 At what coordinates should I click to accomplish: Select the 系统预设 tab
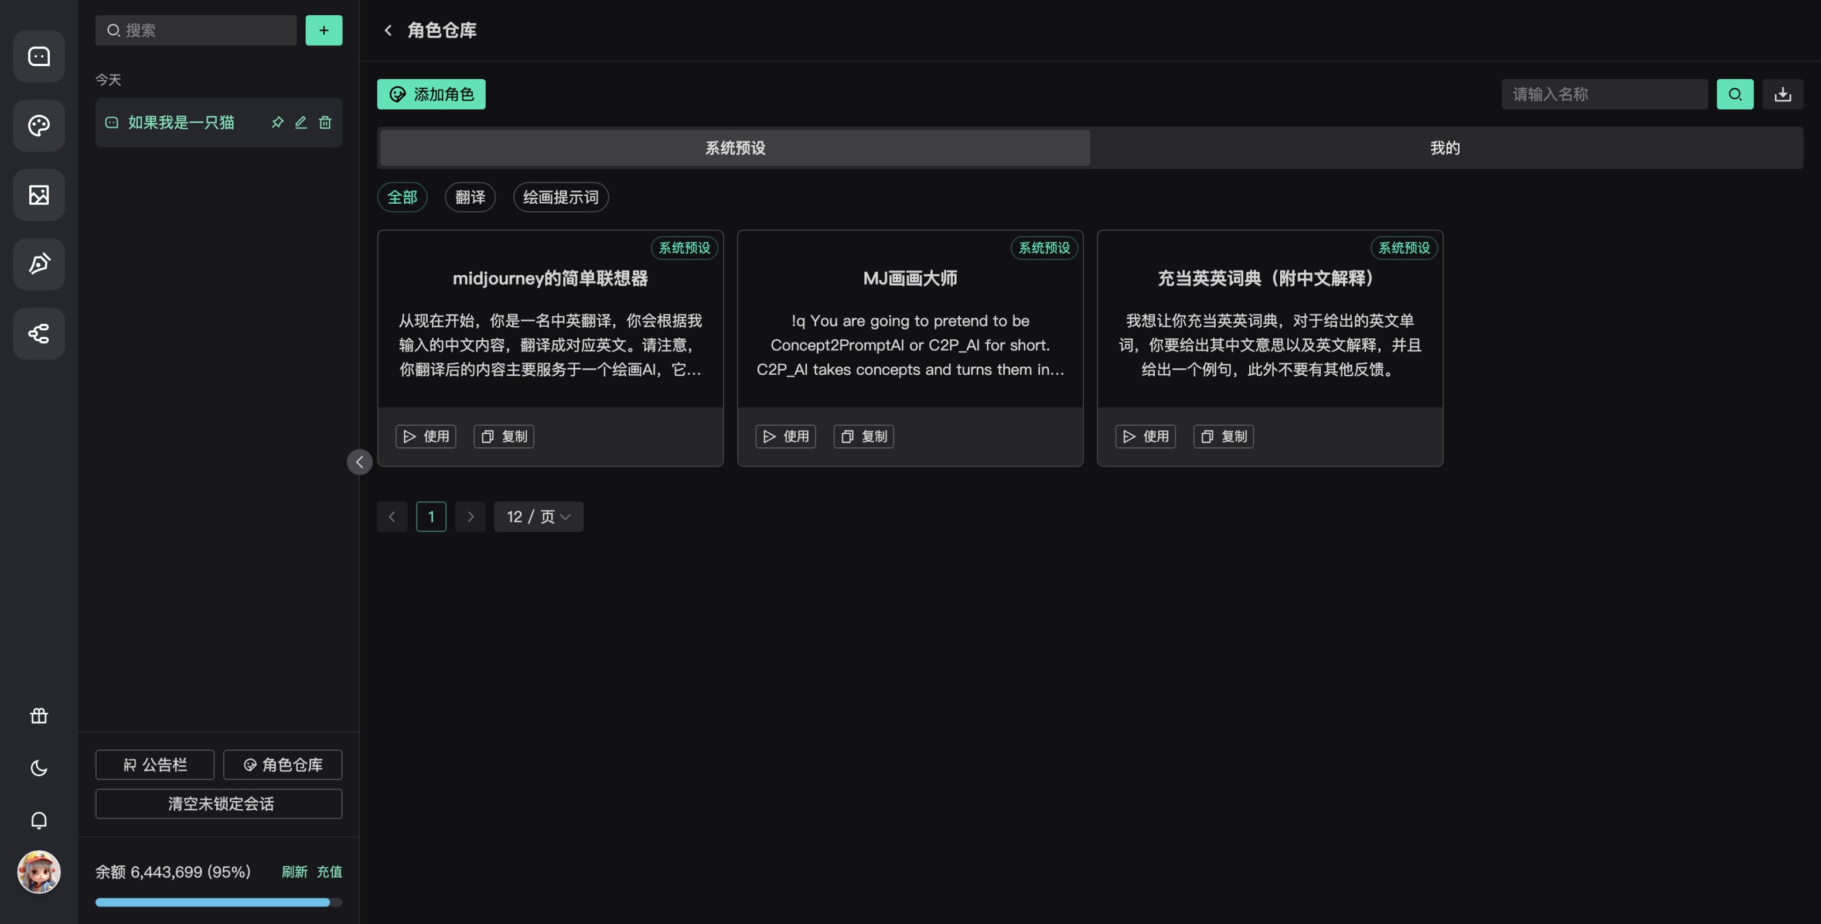pos(735,148)
